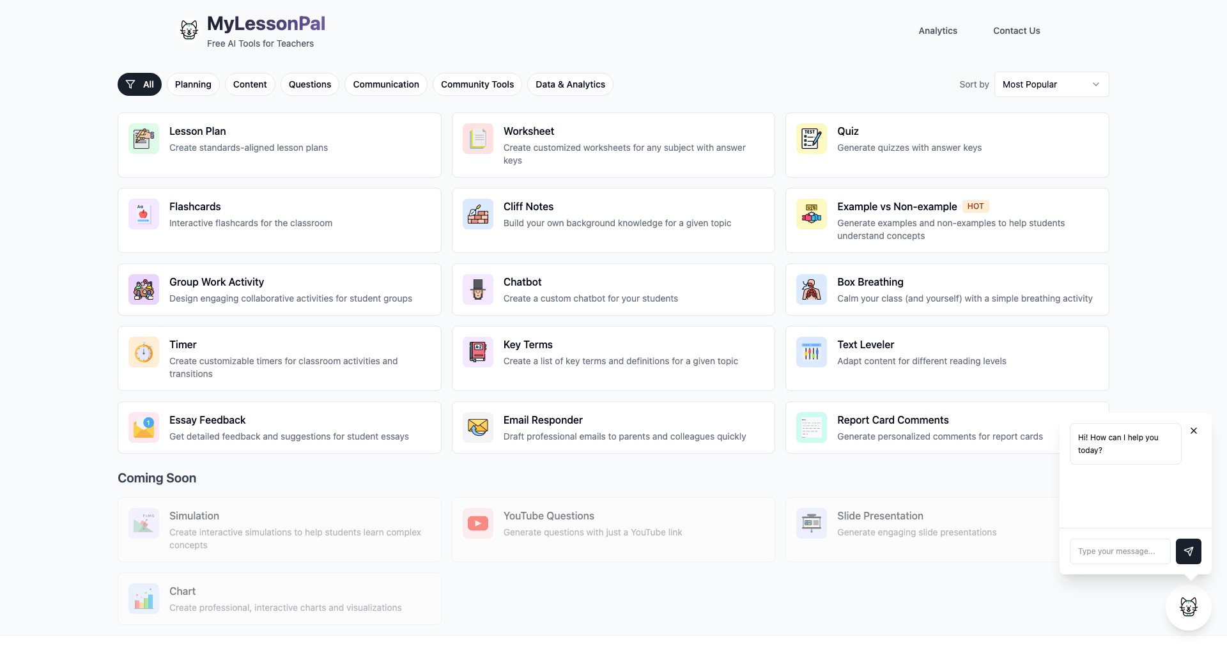Image resolution: width=1227 pixels, height=646 pixels.
Task: Open the Chatbot tool icon
Action: click(478, 289)
